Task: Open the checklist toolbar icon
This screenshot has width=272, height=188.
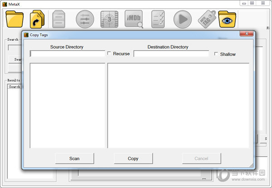Action: (158, 19)
